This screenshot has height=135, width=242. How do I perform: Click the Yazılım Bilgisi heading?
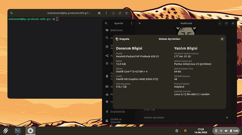pyautogui.click(x=186, y=48)
